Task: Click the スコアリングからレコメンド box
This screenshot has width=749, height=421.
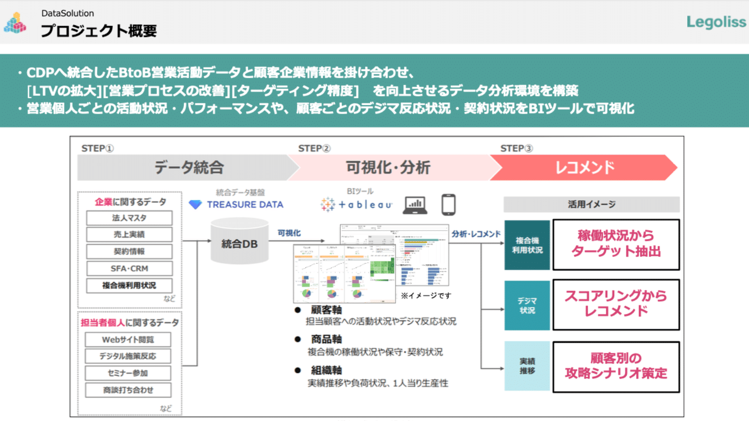Action: click(616, 305)
